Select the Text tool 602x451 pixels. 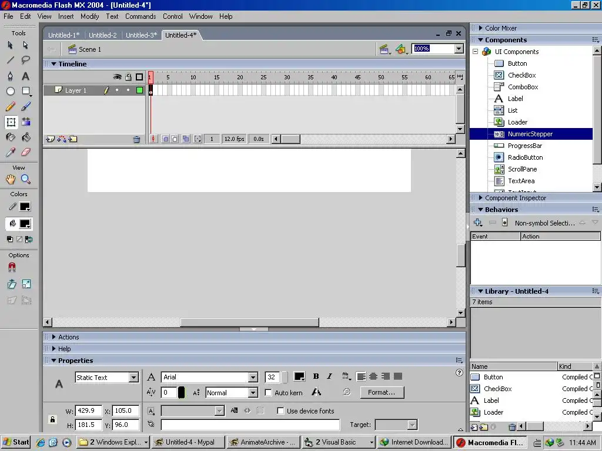26,76
